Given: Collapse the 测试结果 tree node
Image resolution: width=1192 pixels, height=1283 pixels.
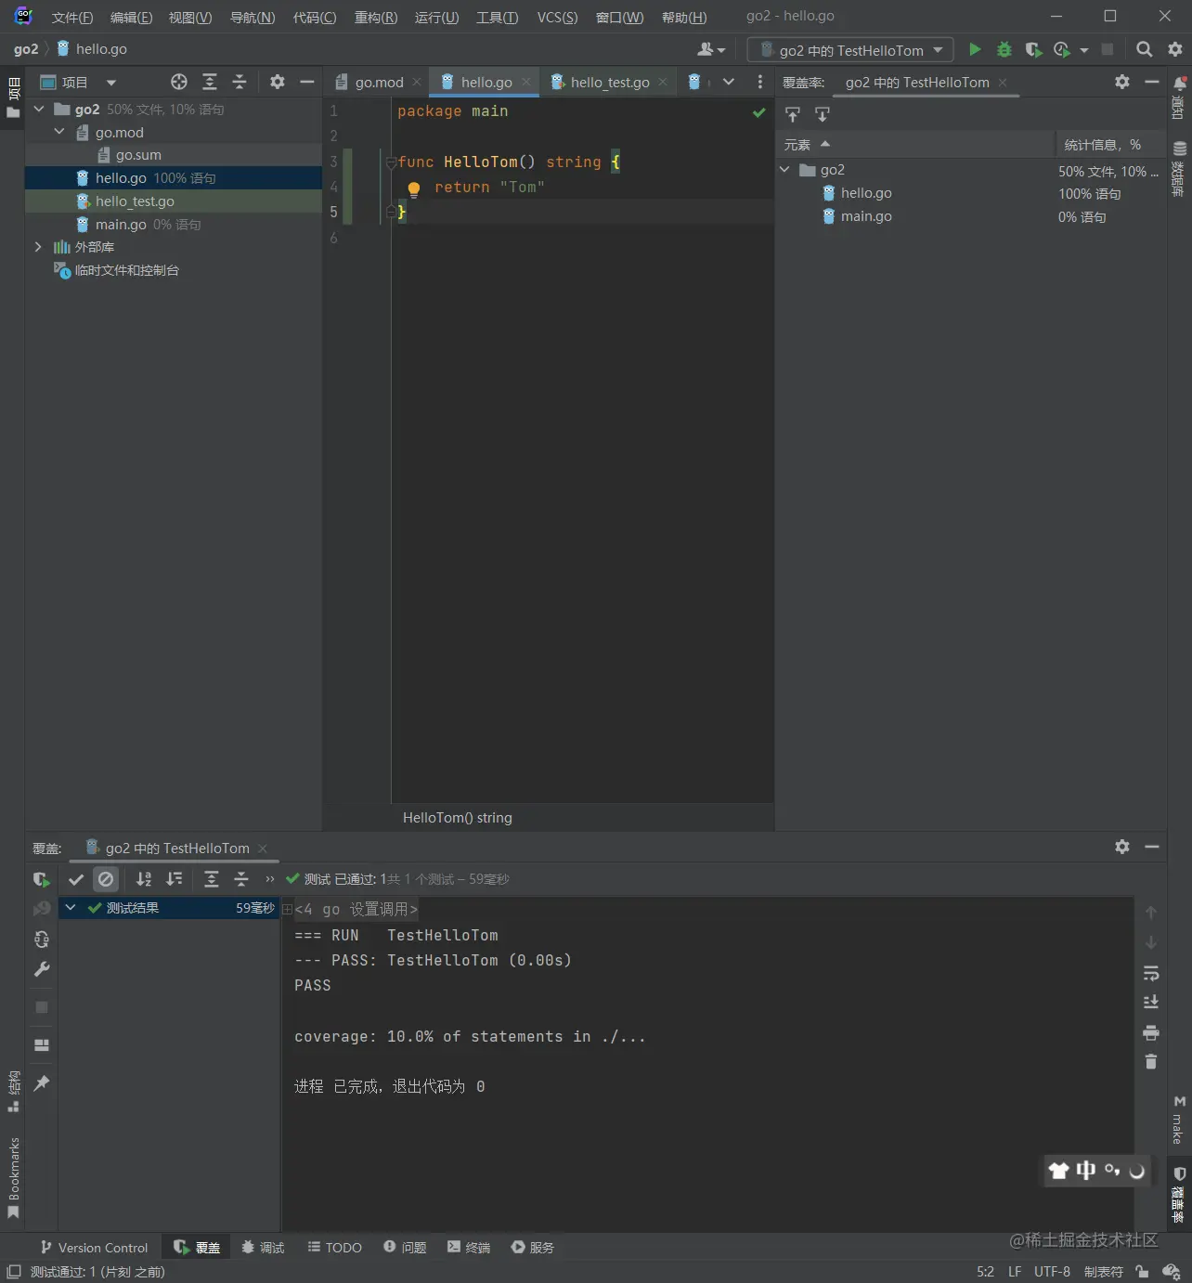Looking at the screenshot, I should 71,908.
